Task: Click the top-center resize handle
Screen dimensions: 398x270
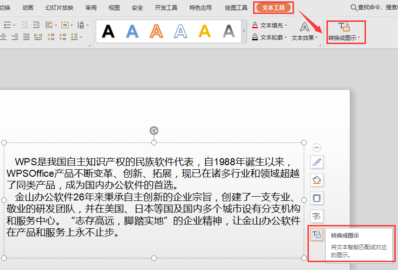Action: click(154, 143)
